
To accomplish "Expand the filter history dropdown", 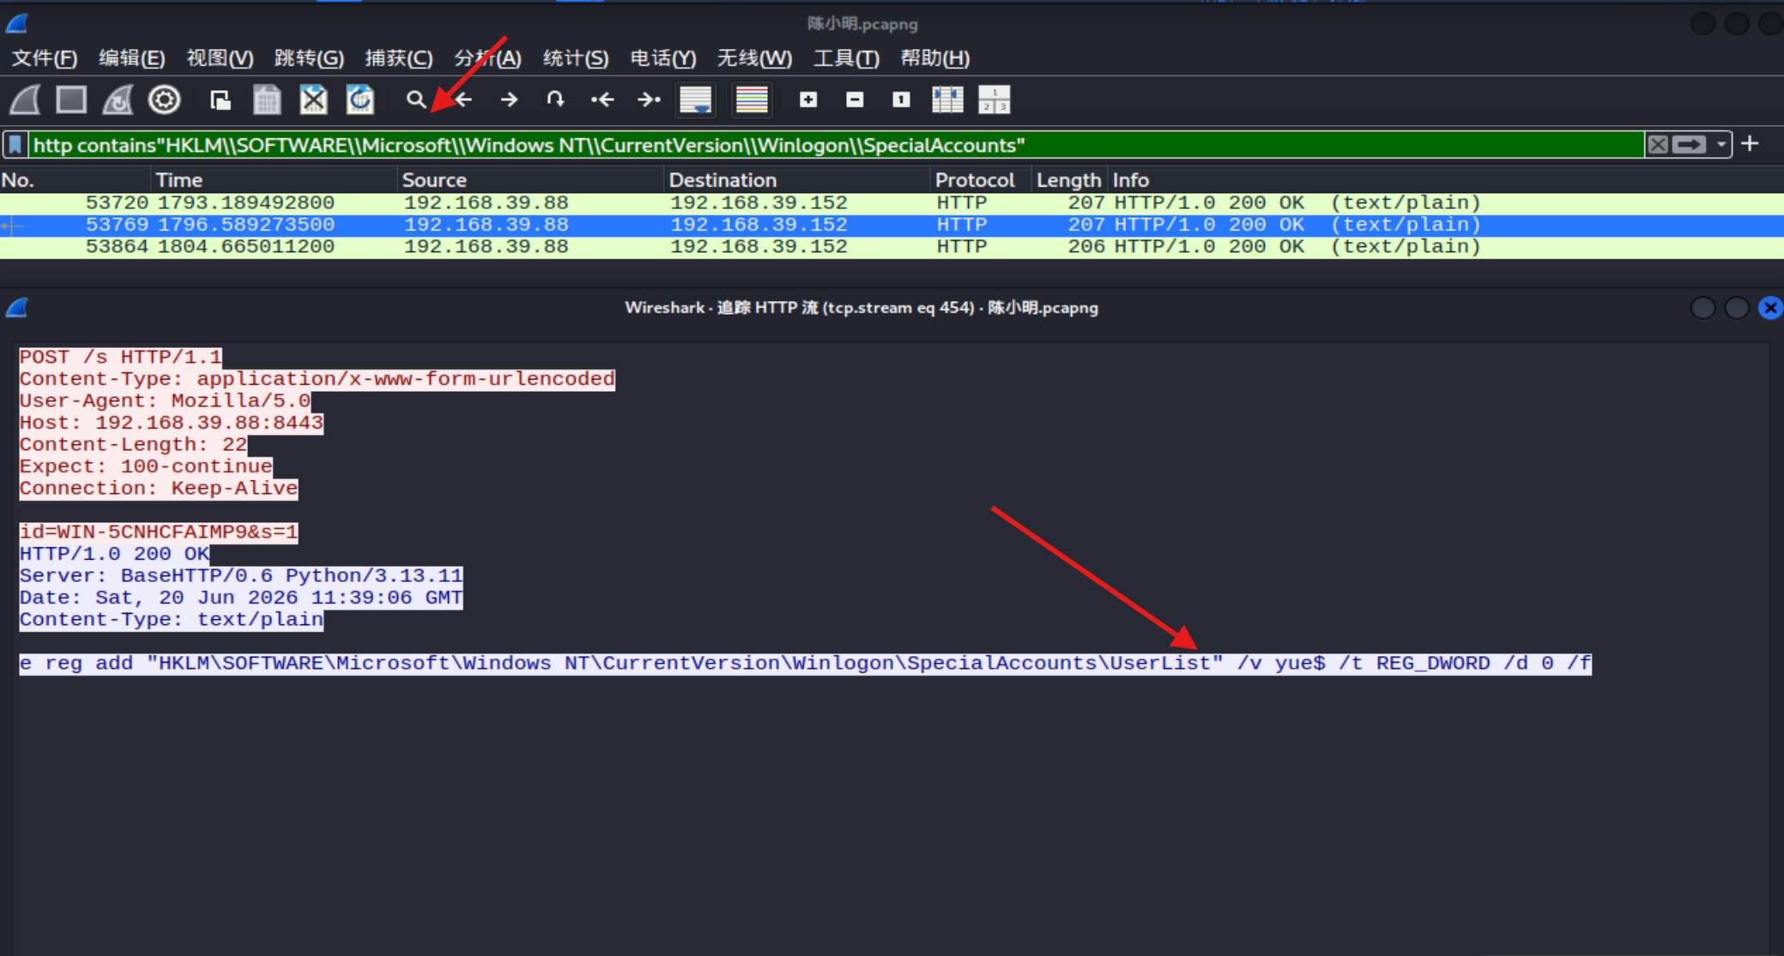I will (1721, 145).
